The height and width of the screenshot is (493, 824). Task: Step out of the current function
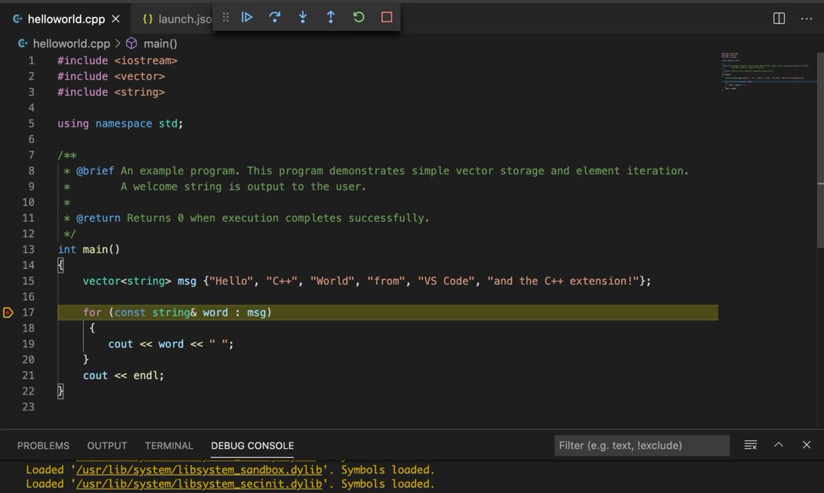pyautogui.click(x=331, y=18)
